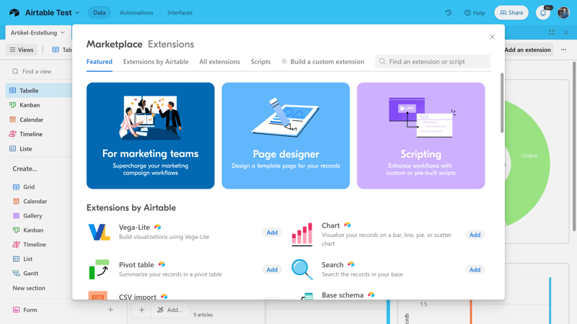Click the New section option
Screen dimensions: 577x324
tap(29, 288)
